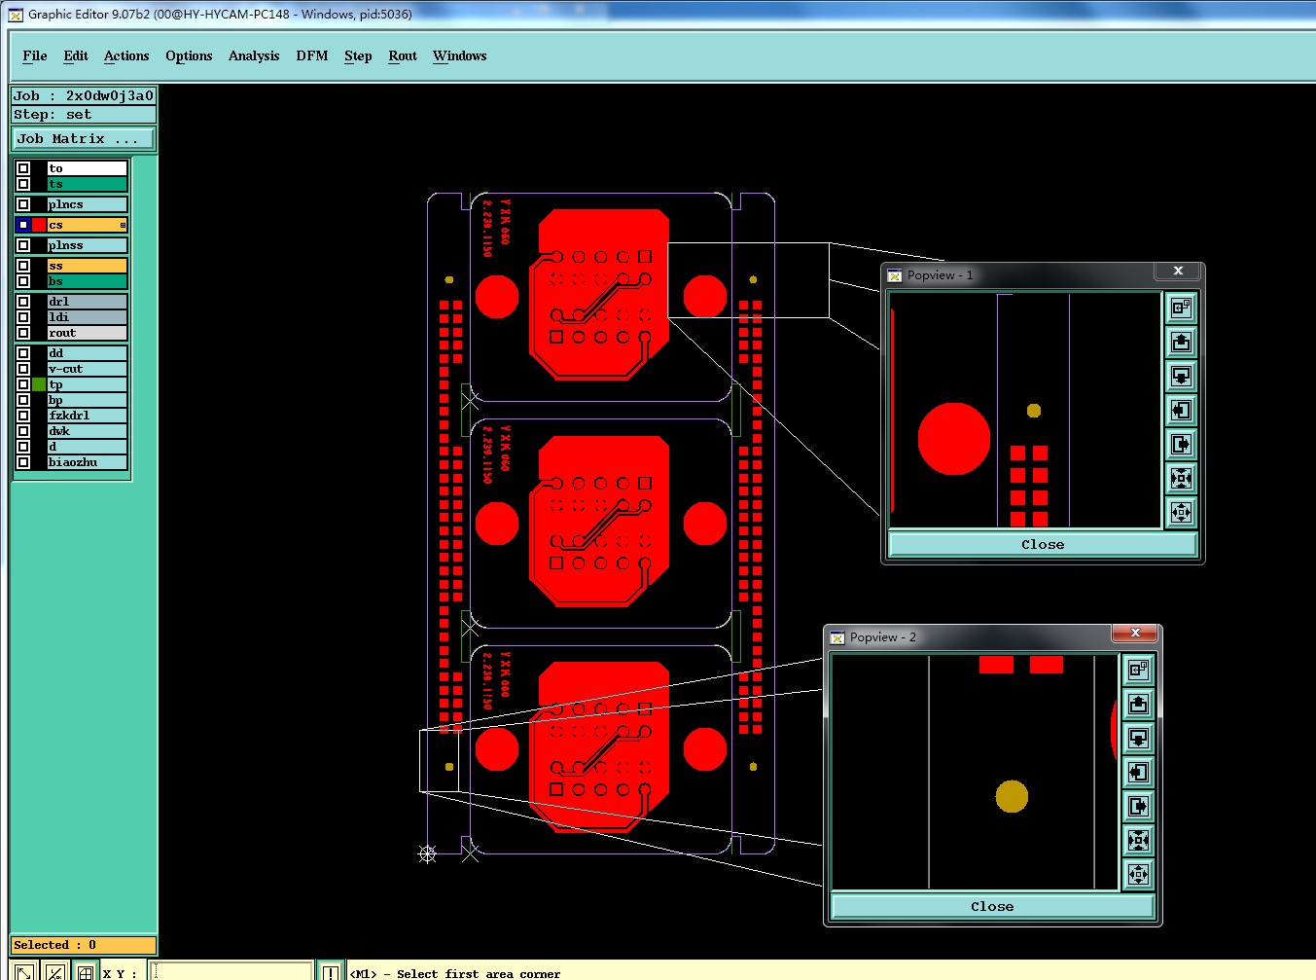Screen dimensions: 1316x980
Task: Pan down in Popview - 2
Action: (x=1138, y=739)
